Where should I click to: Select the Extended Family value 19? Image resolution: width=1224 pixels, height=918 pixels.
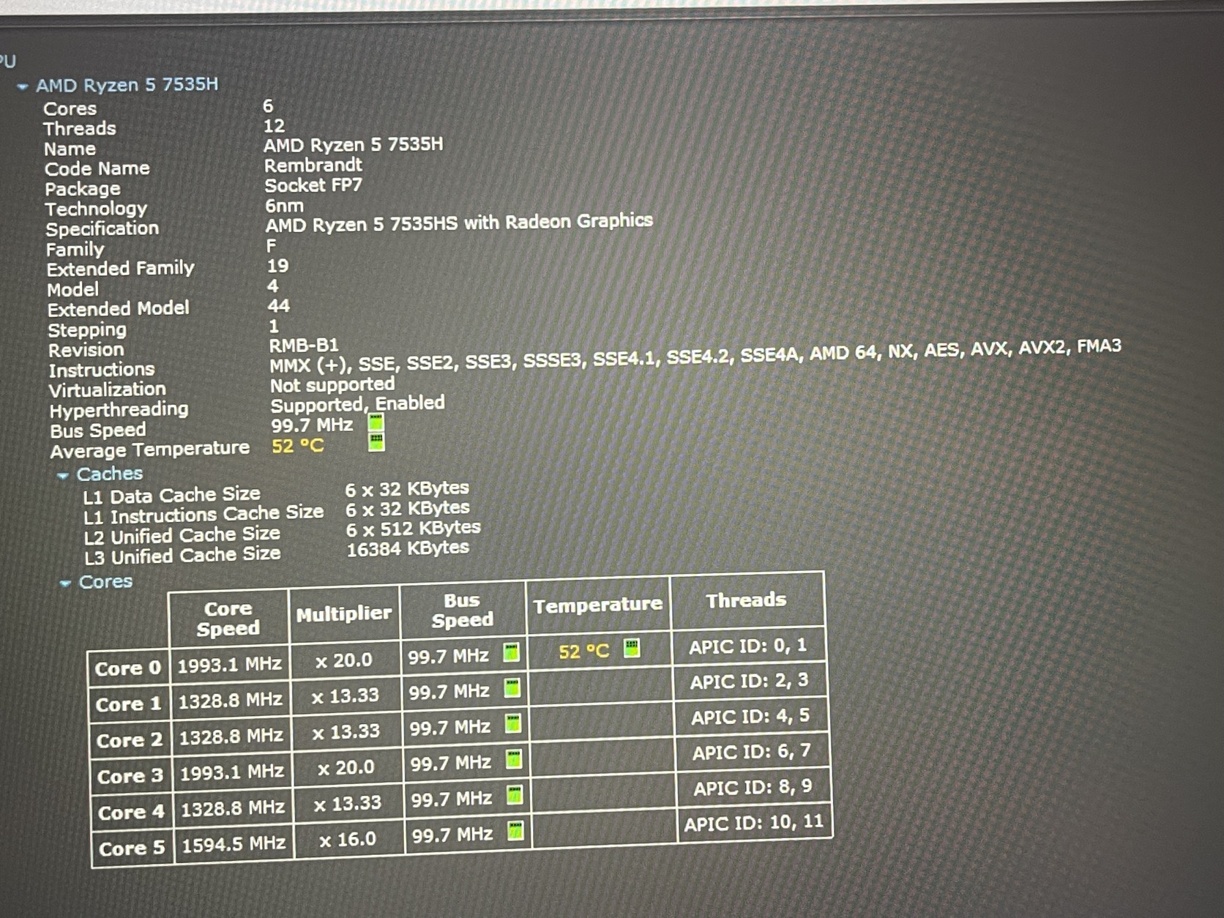[x=277, y=266]
